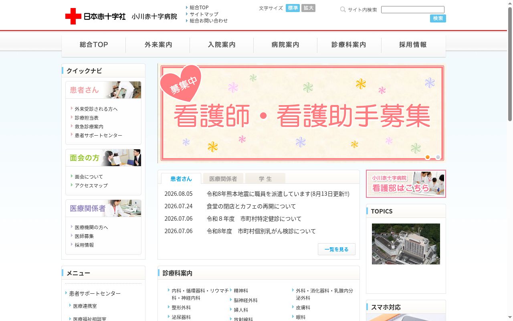Open 整形外科 department link

point(181,307)
